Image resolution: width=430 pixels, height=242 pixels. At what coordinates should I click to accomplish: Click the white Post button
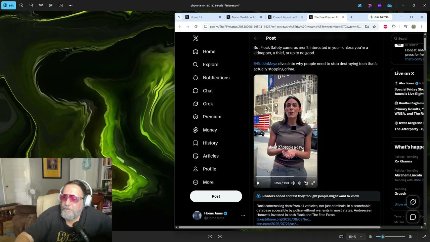[x=216, y=196]
